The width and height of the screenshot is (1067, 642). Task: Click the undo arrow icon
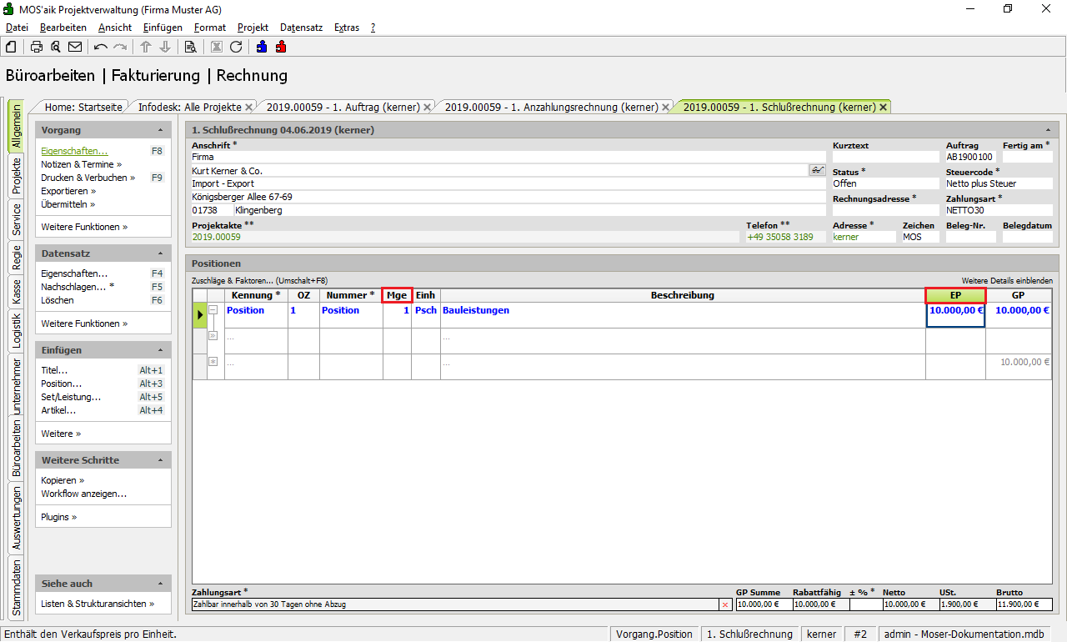click(101, 47)
